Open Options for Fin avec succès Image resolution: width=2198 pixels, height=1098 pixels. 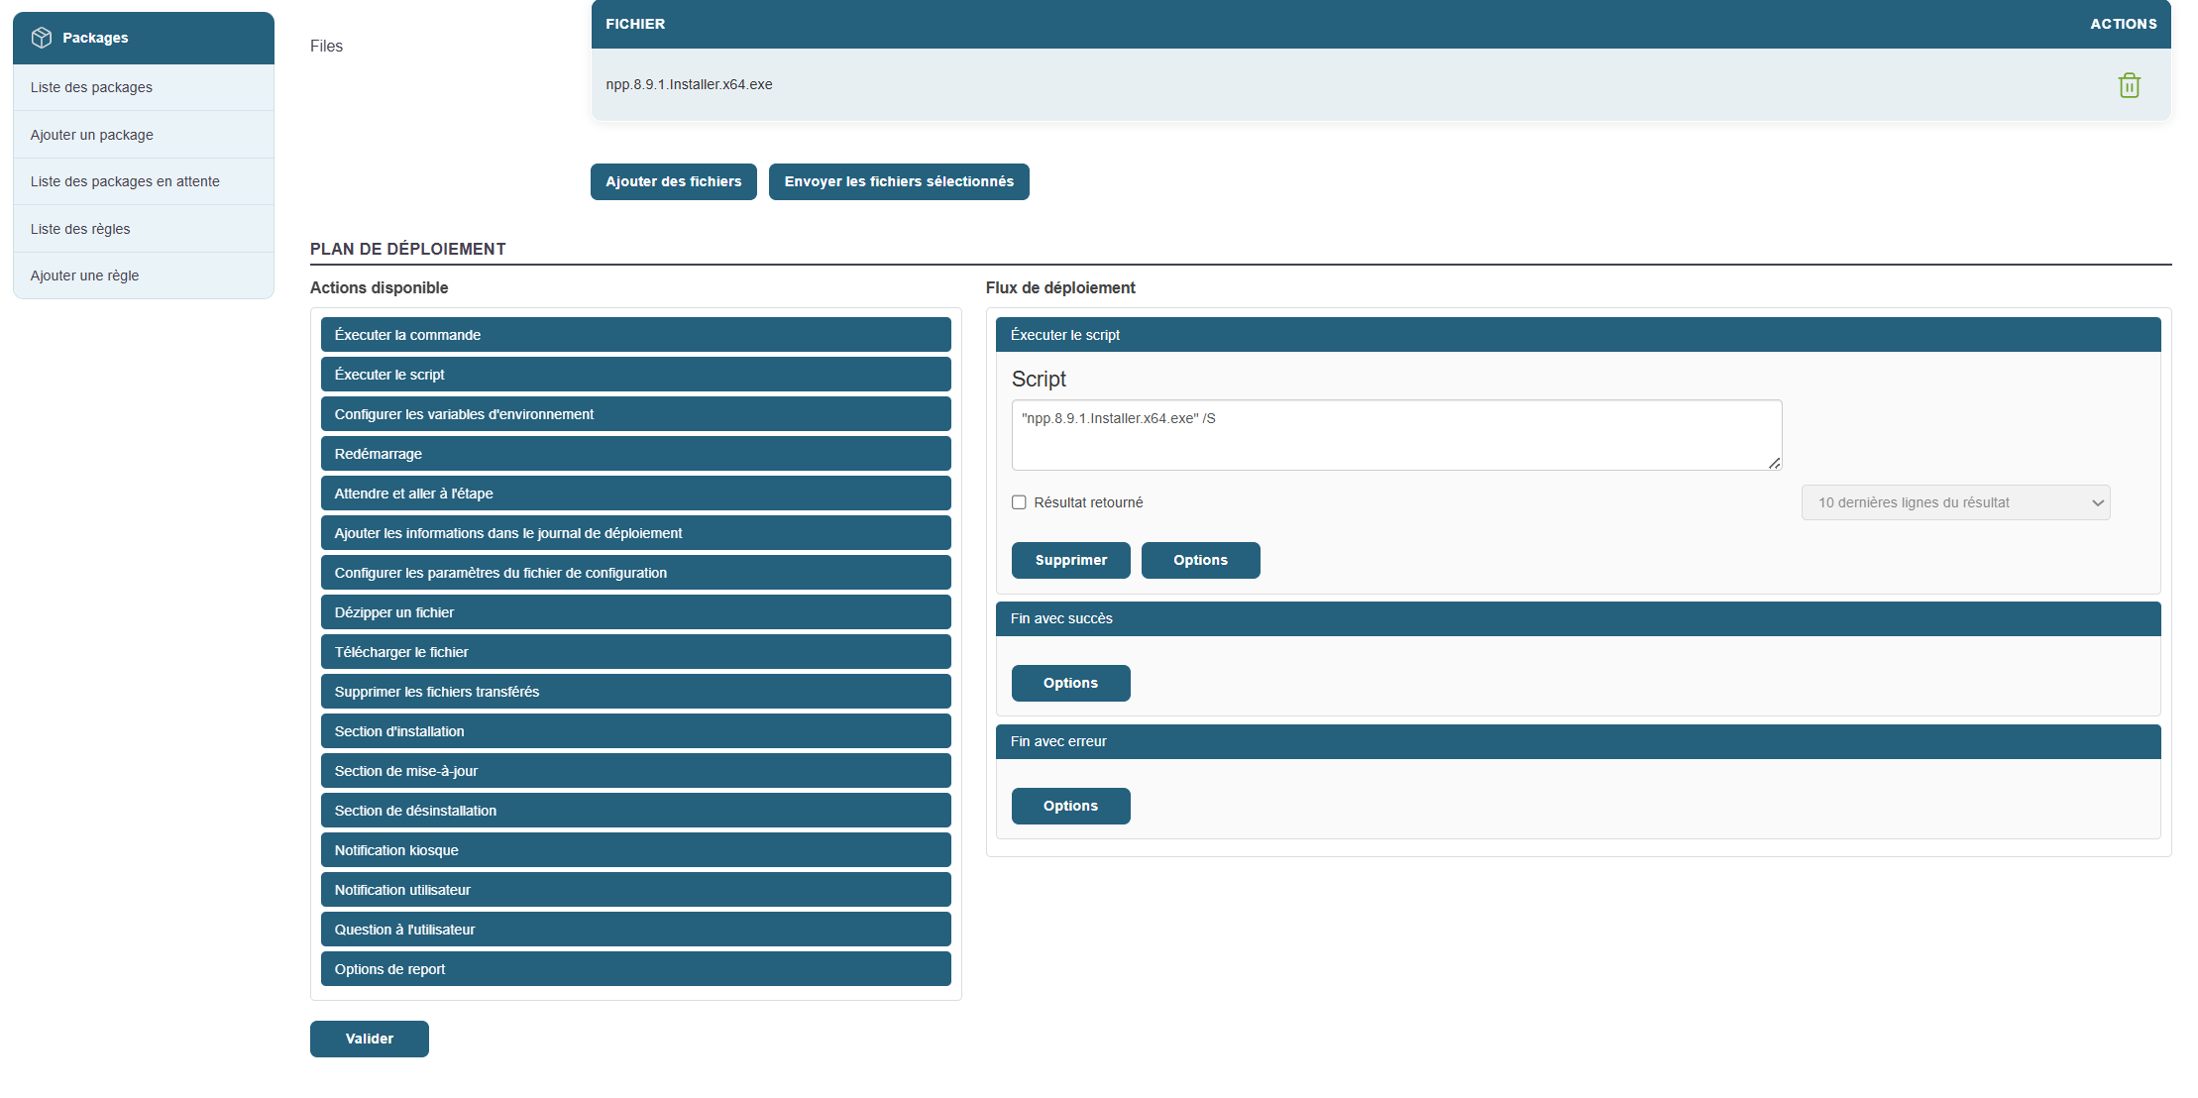pyautogui.click(x=1070, y=683)
